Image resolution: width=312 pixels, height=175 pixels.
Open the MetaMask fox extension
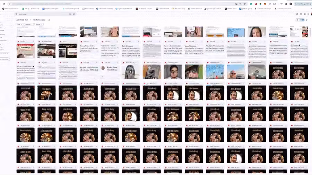point(265,4)
